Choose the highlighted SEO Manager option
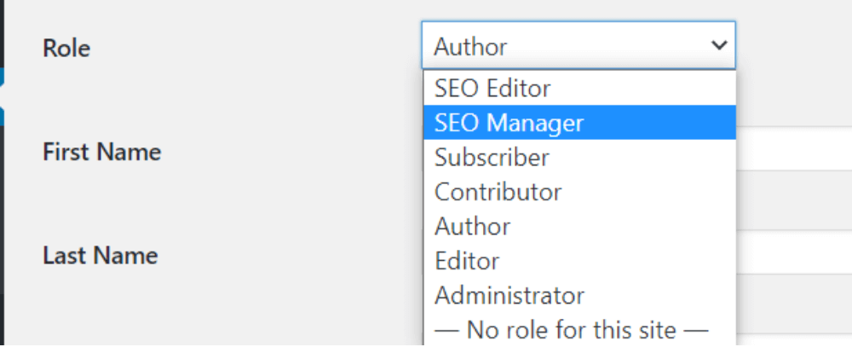This screenshot has width=852, height=347. click(579, 123)
